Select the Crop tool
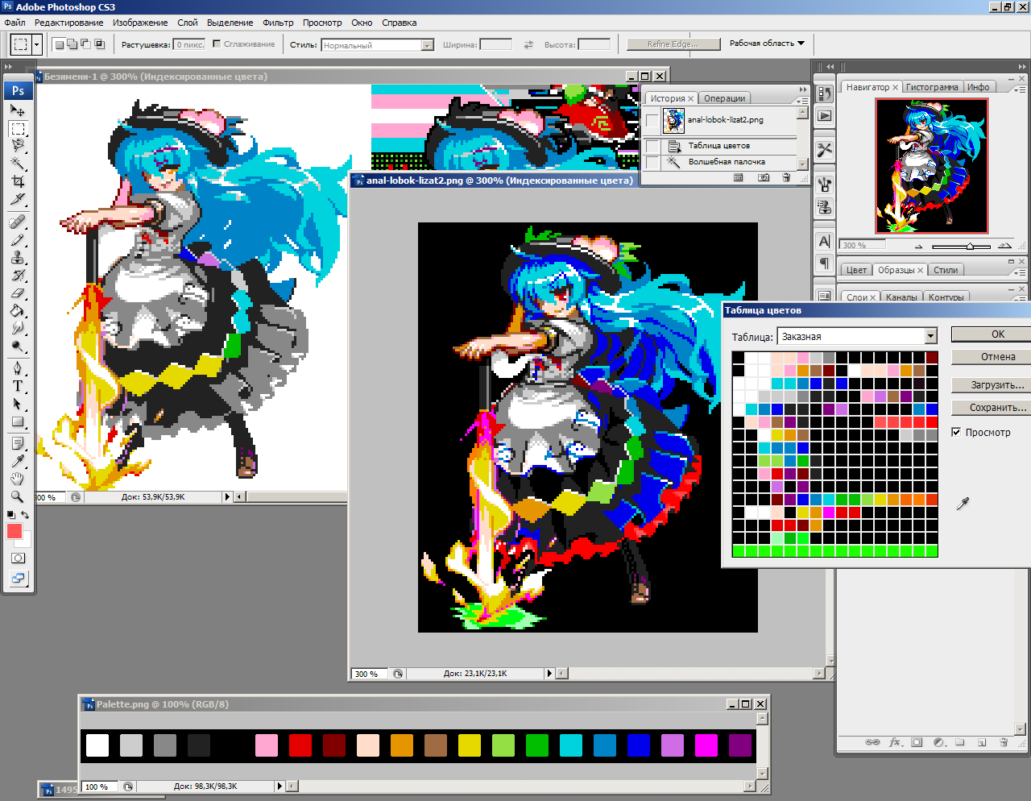Viewport: 1031px width, 801px height. (x=18, y=181)
